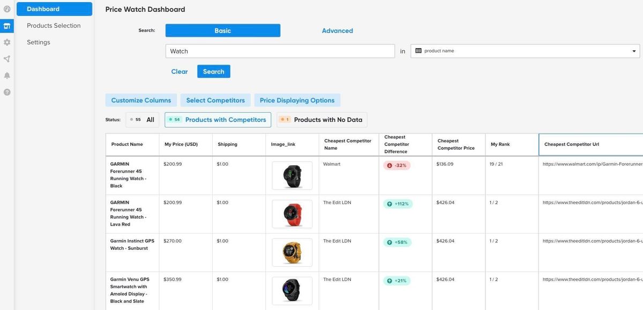Click the -32% difference badge
Image resolution: width=643 pixels, height=310 pixels.
pos(397,166)
